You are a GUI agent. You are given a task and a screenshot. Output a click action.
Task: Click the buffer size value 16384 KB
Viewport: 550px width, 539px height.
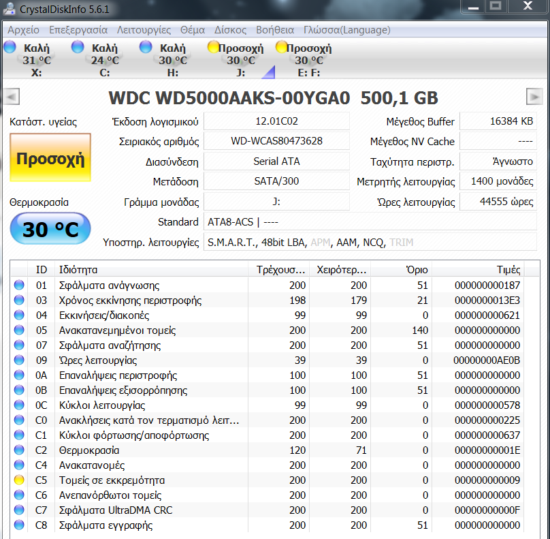(x=498, y=121)
